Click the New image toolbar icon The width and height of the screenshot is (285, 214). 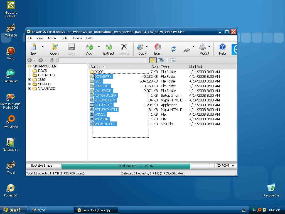point(33,49)
